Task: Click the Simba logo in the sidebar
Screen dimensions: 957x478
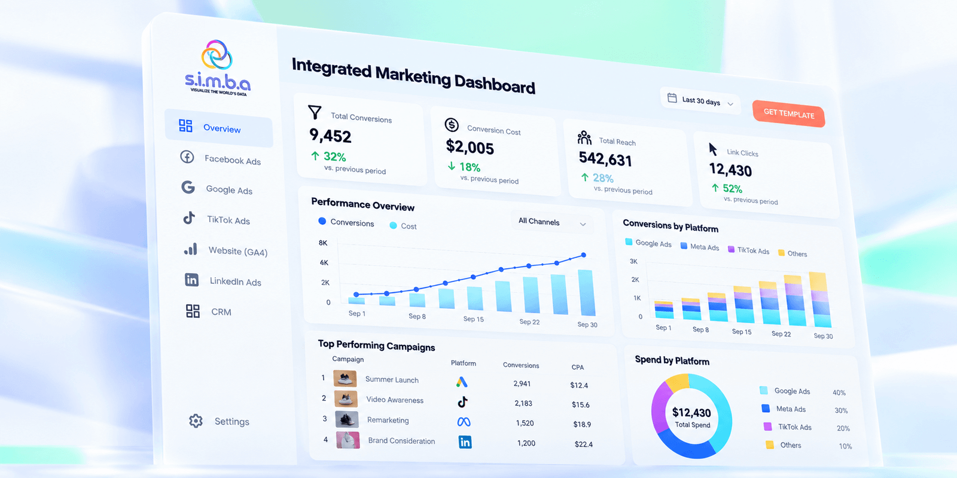Action: (x=217, y=67)
